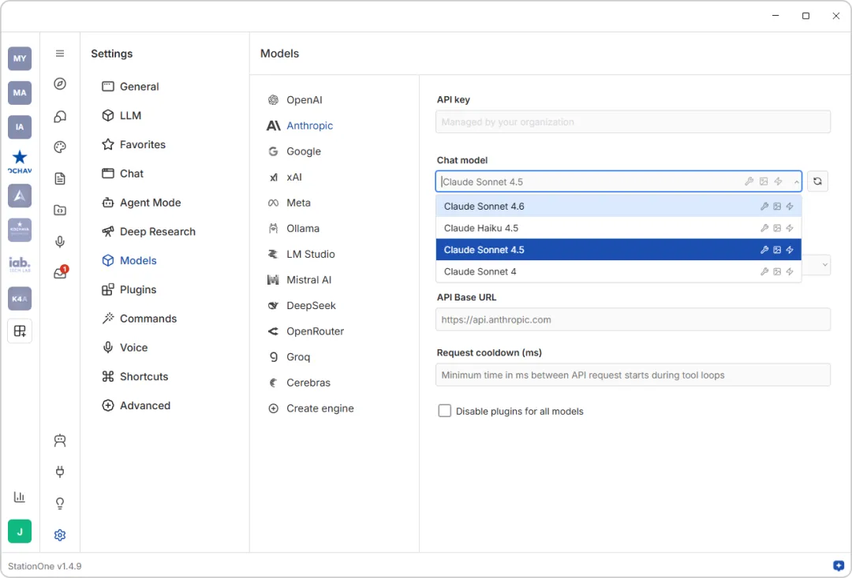Open the IA workspace avatar
This screenshot has height=578, width=852.
pyautogui.click(x=20, y=127)
